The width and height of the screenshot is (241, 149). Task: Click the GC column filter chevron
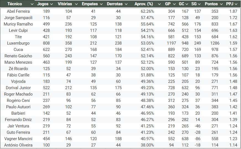pyautogui.click(x=188, y=4)
